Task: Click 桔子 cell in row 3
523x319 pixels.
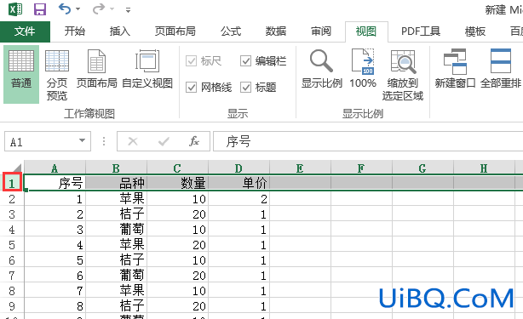Action: (x=116, y=214)
